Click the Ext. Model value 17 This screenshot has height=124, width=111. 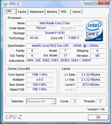tap(65, 56)
